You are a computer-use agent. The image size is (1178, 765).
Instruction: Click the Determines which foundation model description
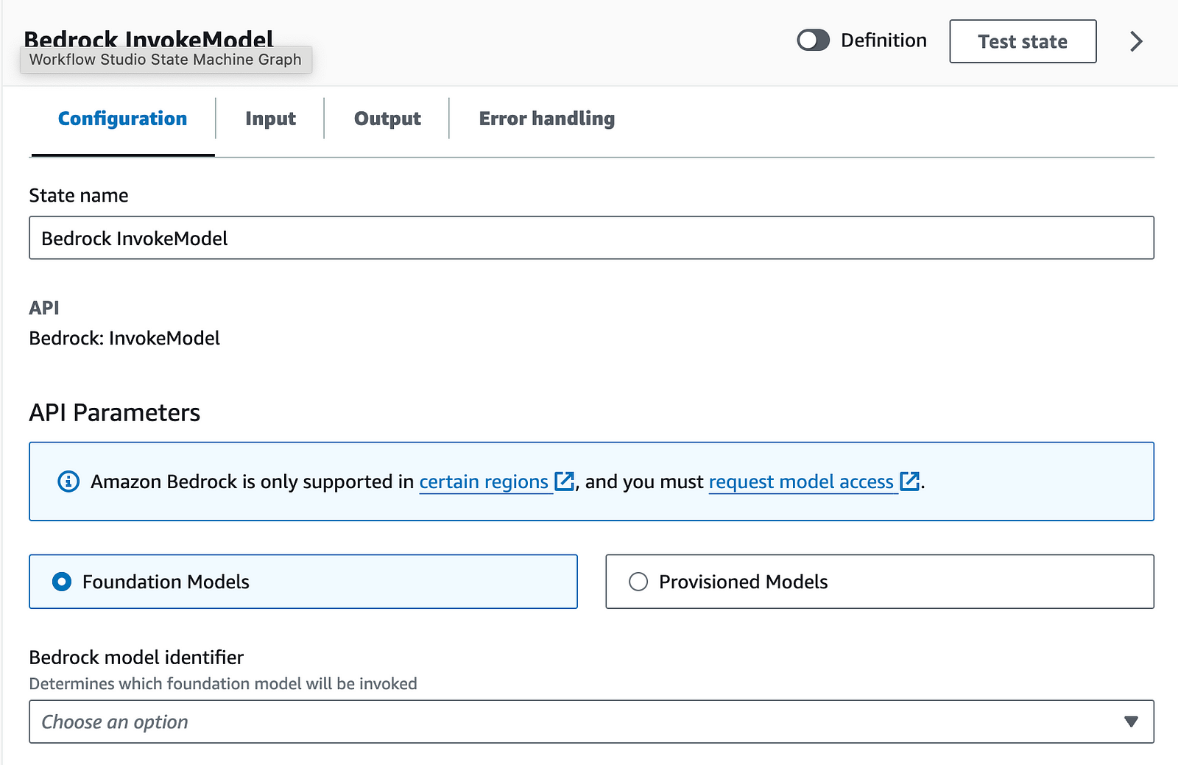pos(223,683)
